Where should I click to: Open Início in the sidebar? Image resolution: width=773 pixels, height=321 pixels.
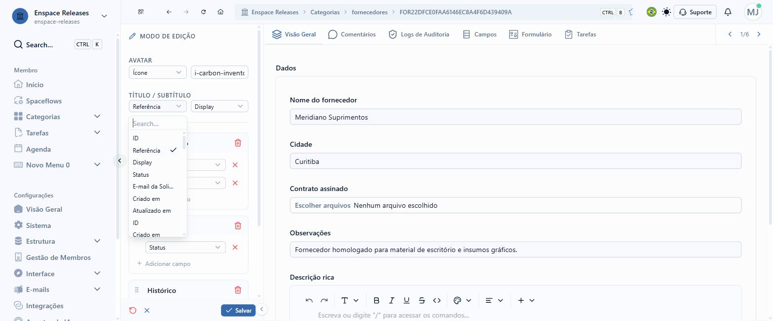35,85
